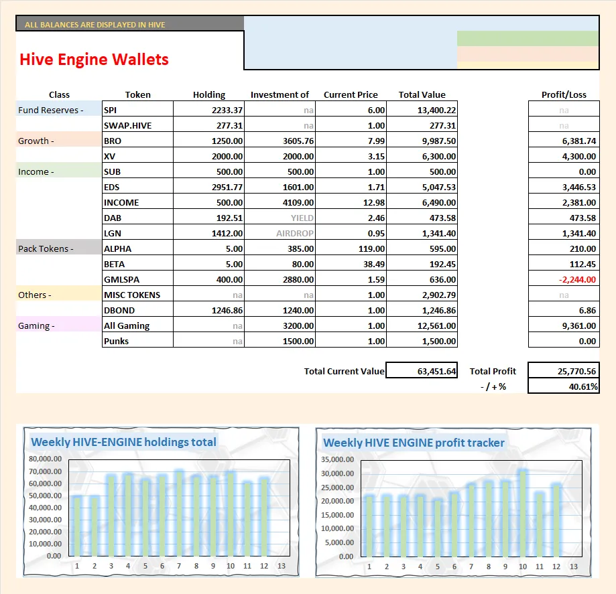Click the BRO token cell

point(137,141)
